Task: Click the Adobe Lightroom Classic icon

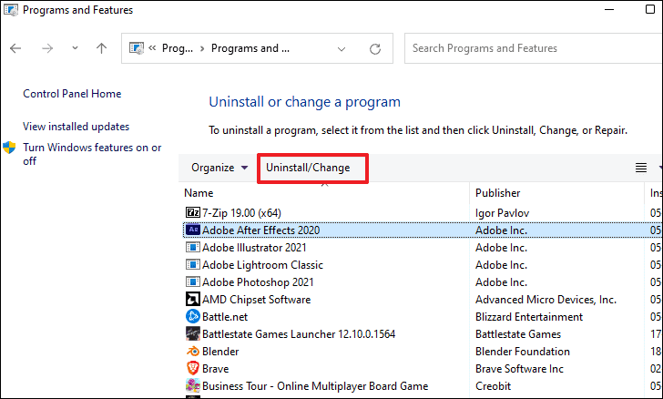Action: [193, 264]
